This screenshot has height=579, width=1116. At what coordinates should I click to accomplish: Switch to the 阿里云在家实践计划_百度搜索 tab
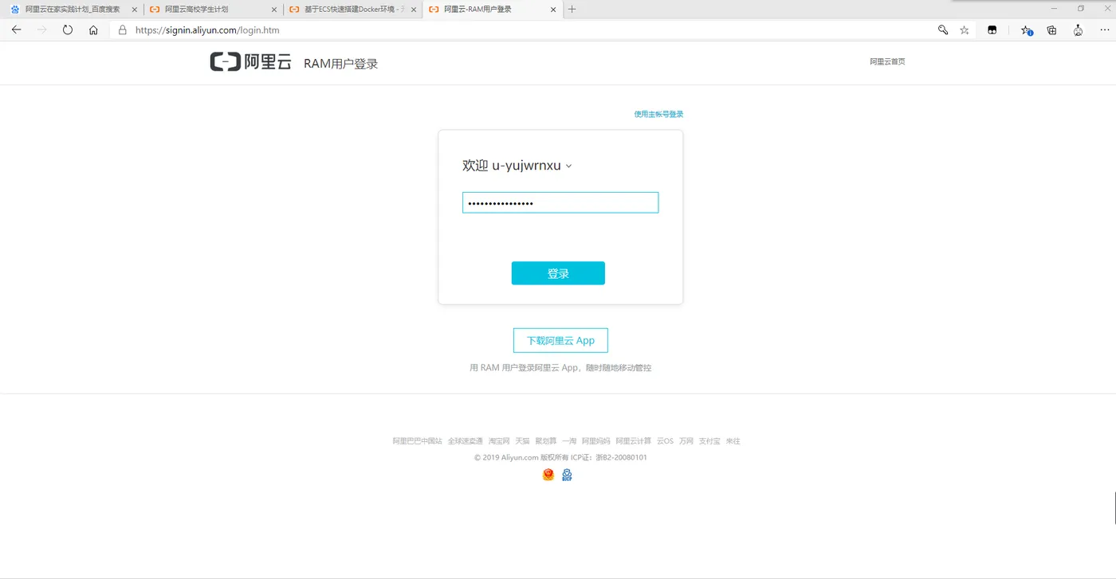(73, 10)
